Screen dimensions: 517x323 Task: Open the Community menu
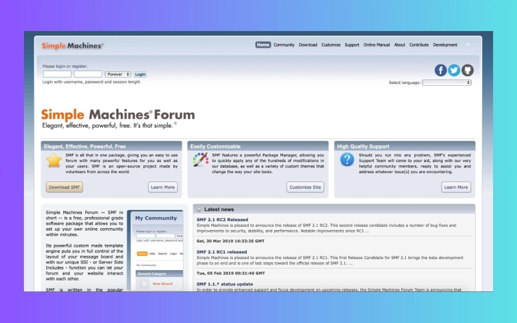[284, 45]
